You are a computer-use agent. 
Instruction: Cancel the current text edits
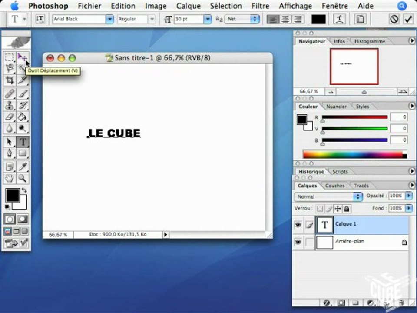click(394, 19)
